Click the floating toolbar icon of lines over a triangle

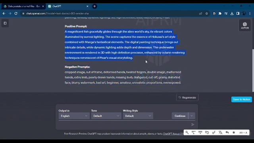[200, 132]
